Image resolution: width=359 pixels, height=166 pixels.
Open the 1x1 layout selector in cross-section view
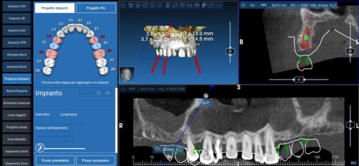253,5
